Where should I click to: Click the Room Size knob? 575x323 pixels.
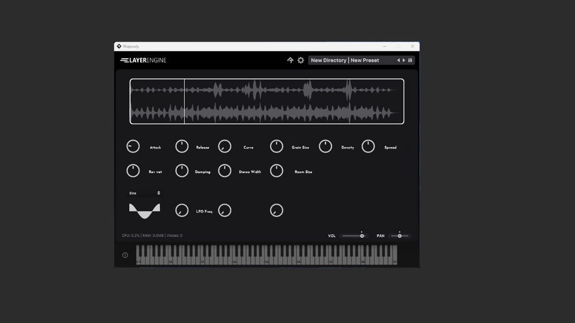[x=276, y=171]
